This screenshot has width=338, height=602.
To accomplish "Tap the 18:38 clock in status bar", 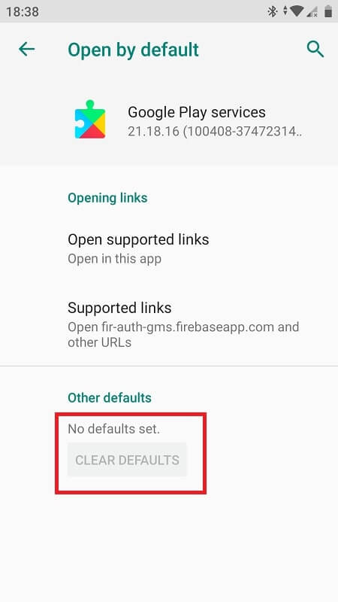I will pos(23,11).
